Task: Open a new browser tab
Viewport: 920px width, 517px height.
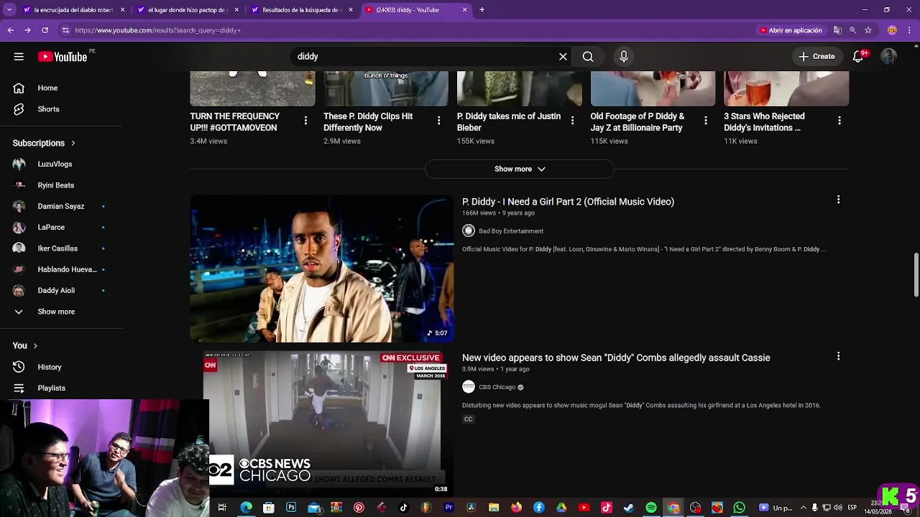Action: pyautogui.click(x=482, y=10)
